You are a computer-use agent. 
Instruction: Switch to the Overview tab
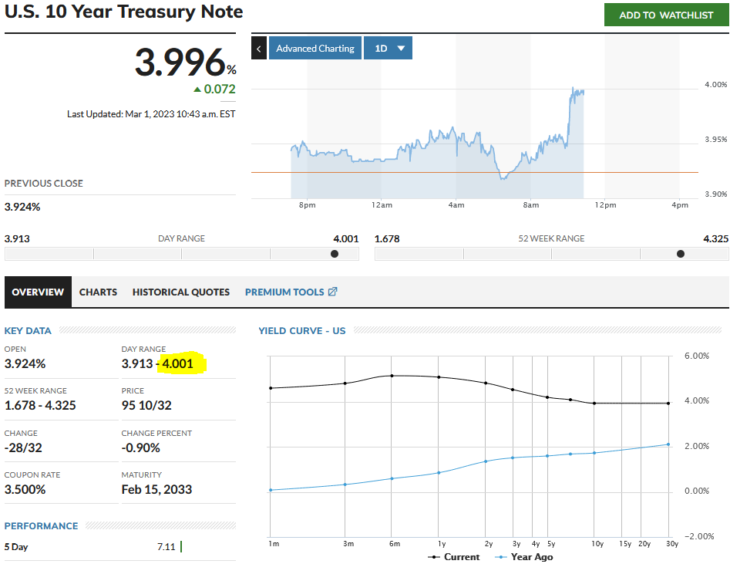click(x=39, y=292)
